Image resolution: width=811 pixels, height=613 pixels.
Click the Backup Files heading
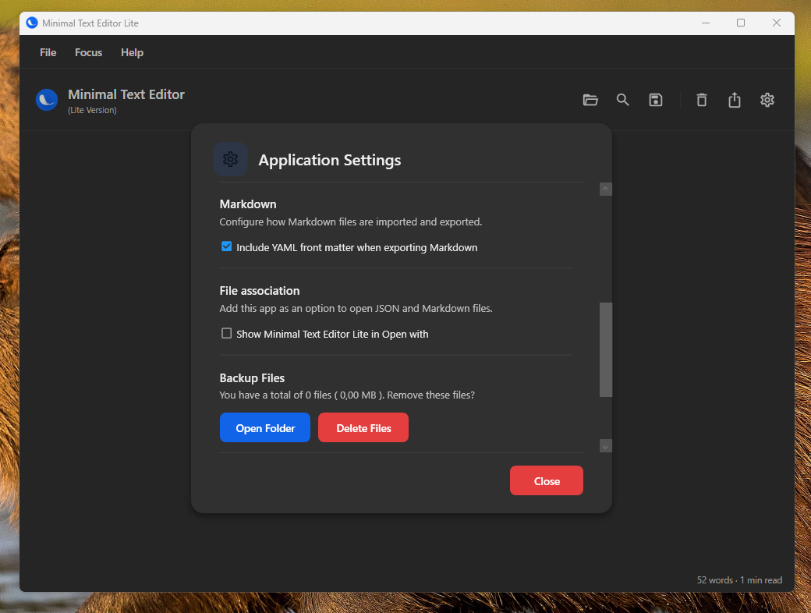[252, 377]
